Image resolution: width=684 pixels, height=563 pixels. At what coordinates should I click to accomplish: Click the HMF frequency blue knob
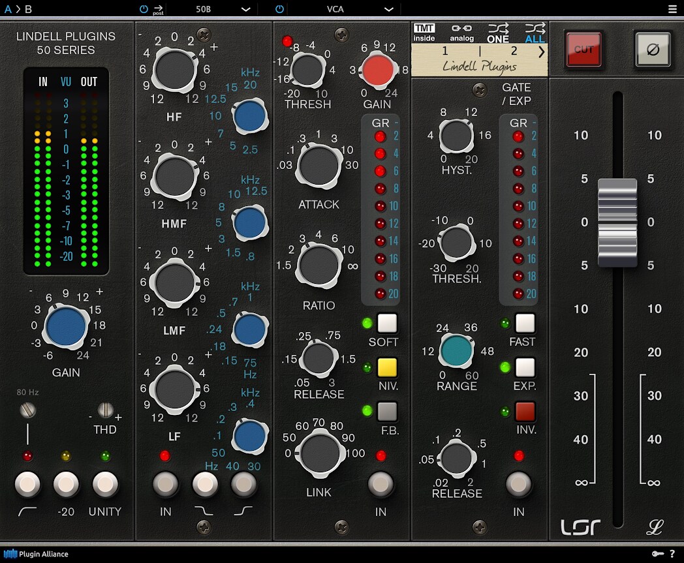tap(249, 223)
